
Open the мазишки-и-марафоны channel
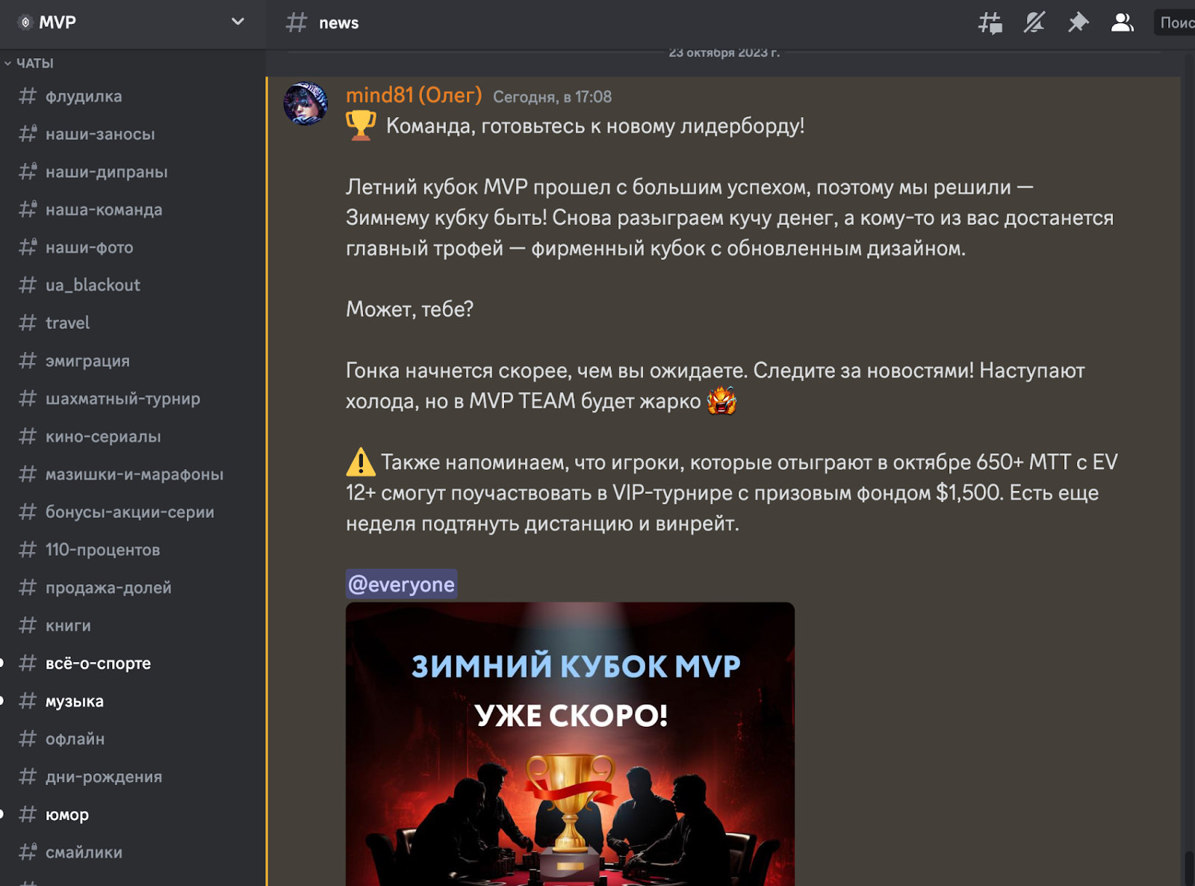coord(133,474)
